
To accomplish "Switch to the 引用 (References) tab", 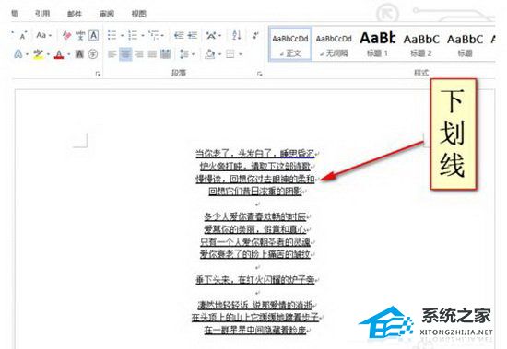I will point(42,14).
